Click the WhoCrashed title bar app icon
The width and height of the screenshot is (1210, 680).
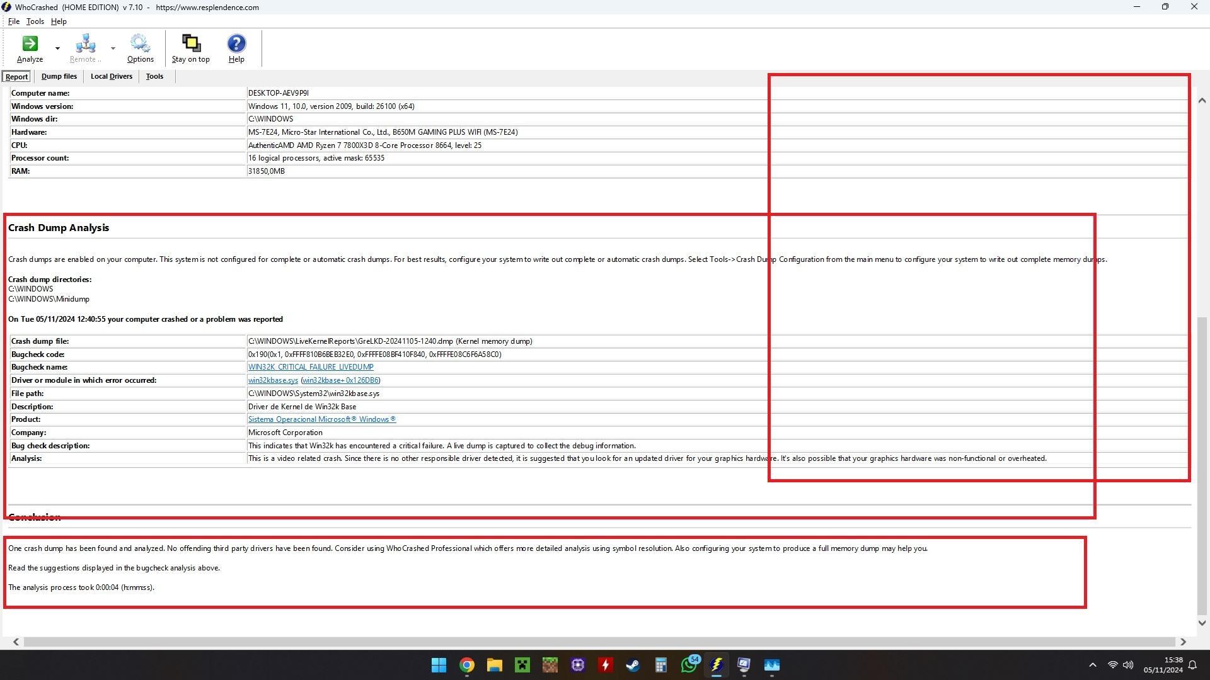coord(6,7)
